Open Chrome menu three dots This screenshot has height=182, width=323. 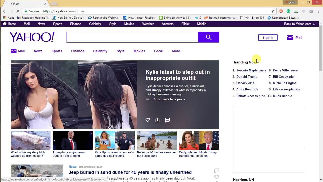click(x=318, y=11)
